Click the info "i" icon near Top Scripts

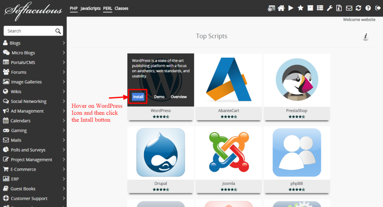click(365, 36)
